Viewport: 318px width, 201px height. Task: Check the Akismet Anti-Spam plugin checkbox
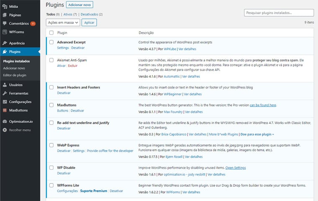51,60
